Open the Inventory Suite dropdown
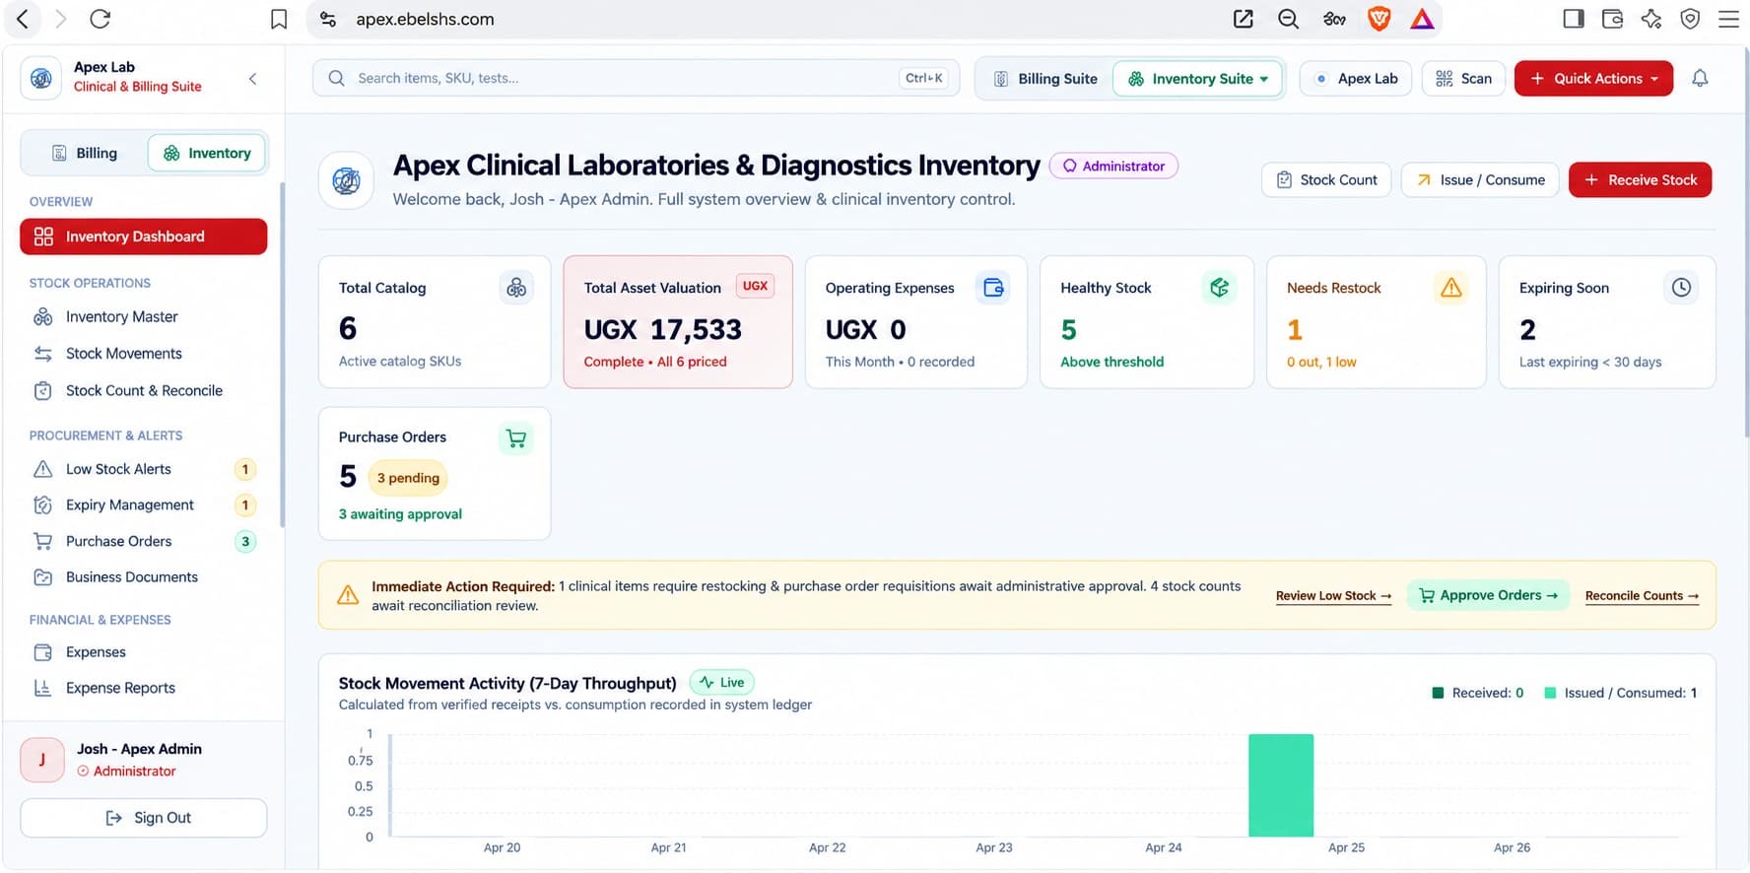 1198,79
